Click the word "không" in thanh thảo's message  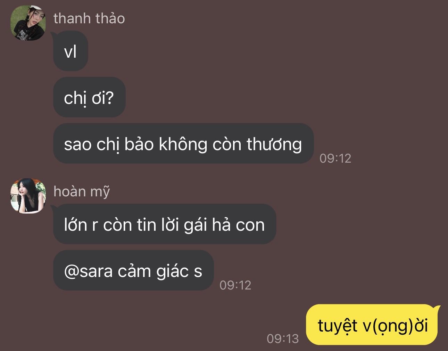[x=183, y=145]
